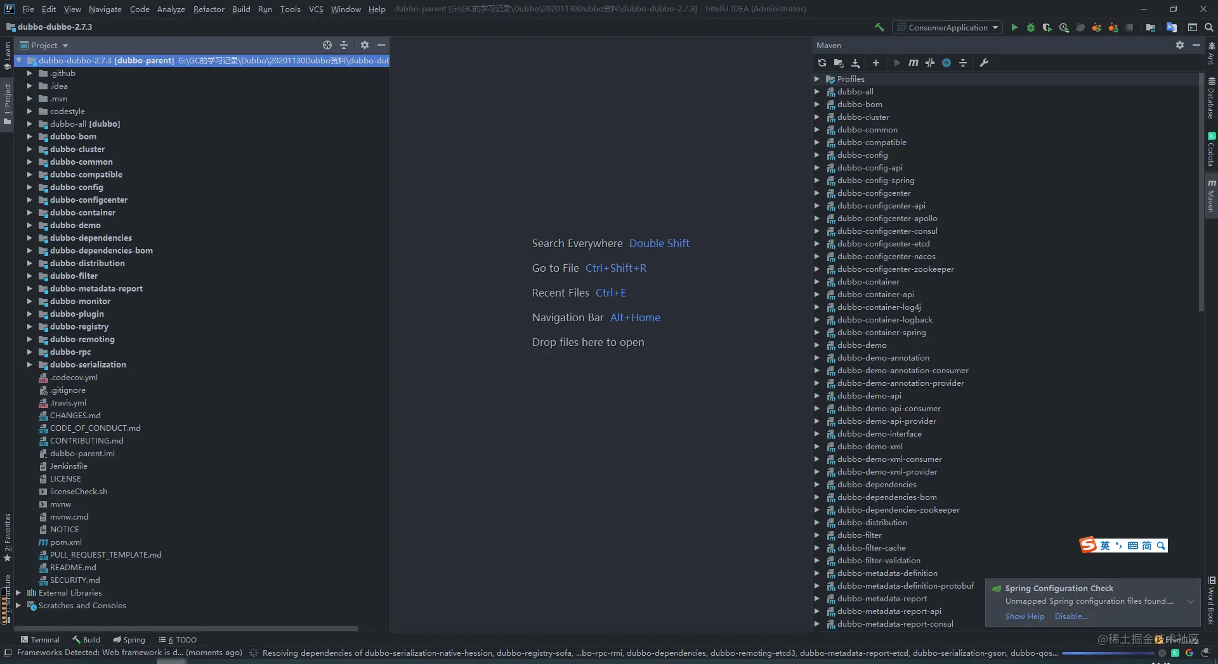Select pom.xml file in the project tree
The height and width of the screenshot is (664, 1218).
[66, 542]
